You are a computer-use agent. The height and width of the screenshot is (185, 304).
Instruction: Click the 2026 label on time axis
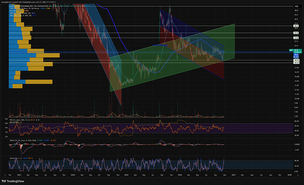180,175
